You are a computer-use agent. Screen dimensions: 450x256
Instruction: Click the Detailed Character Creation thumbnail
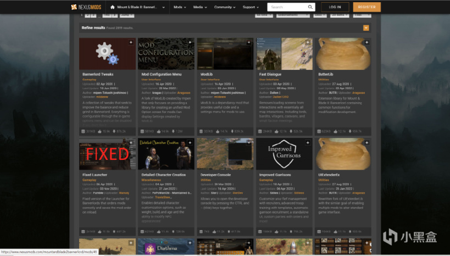tap(166, 154)
